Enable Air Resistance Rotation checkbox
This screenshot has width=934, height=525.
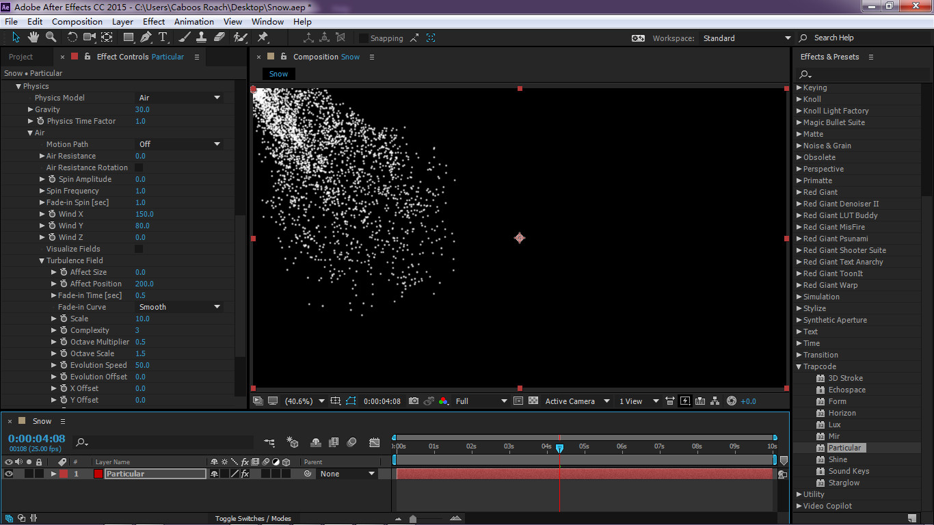[139, 167]
